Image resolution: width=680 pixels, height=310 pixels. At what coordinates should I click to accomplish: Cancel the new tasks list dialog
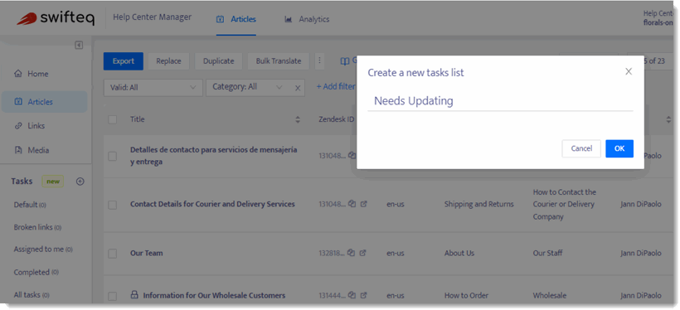point(581,148)
